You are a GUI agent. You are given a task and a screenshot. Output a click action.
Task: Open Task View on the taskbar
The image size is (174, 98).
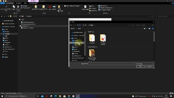pos(38,96)
